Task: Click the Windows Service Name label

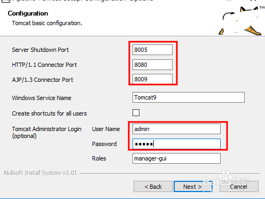Action: 42,98
